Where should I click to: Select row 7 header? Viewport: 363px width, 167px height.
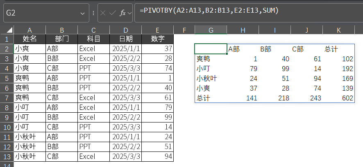[x=7, y=98]
